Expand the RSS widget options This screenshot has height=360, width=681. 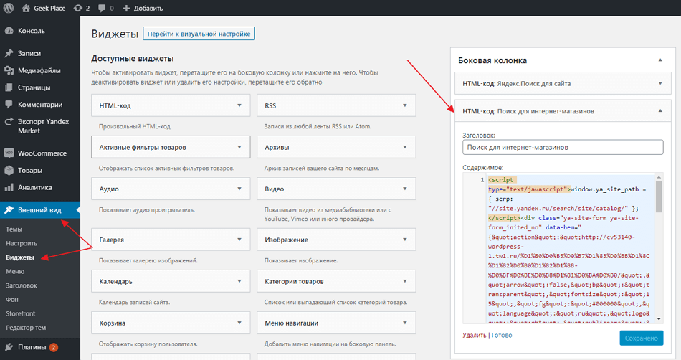pos(404,105)
